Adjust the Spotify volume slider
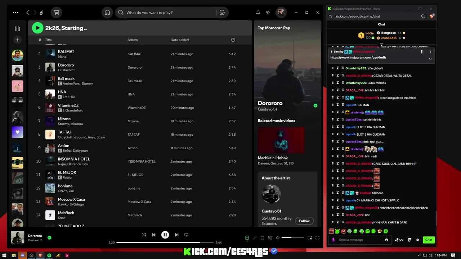Image resolution: width=461 pixels, height=259 pixels. pos(292,238)
